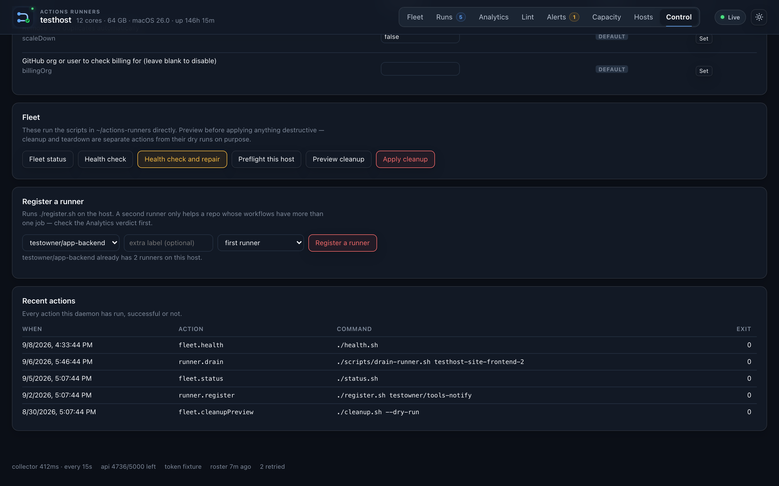
Task: Select the Control tab
Action: coord(679,17)
